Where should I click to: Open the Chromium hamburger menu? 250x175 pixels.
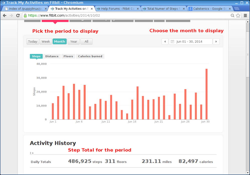(x=245, y=15)
